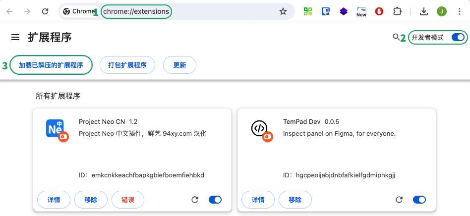This screenshot has height=216, width=470.
Task: Open the green QR code extension icon
Action: pos(308,11)
